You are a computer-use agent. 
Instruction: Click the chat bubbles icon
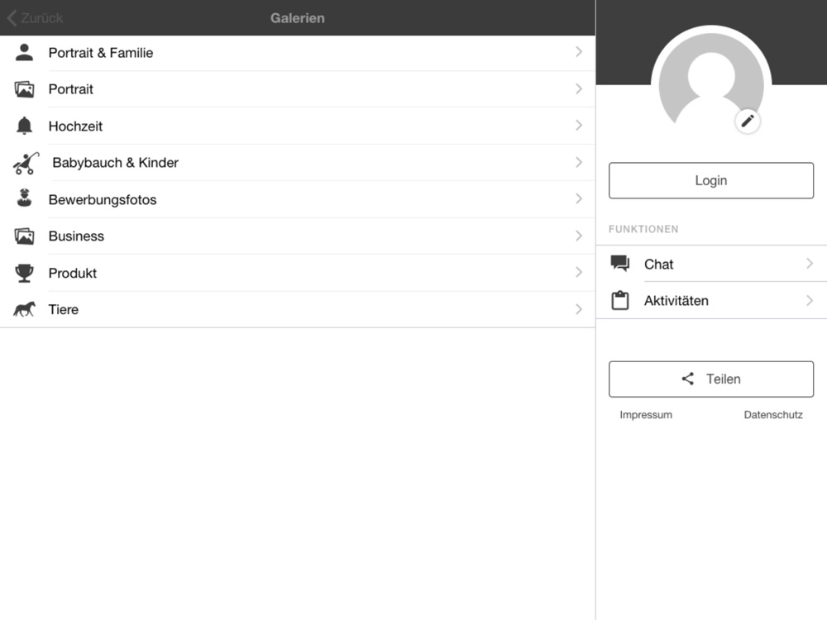(619, 263)
